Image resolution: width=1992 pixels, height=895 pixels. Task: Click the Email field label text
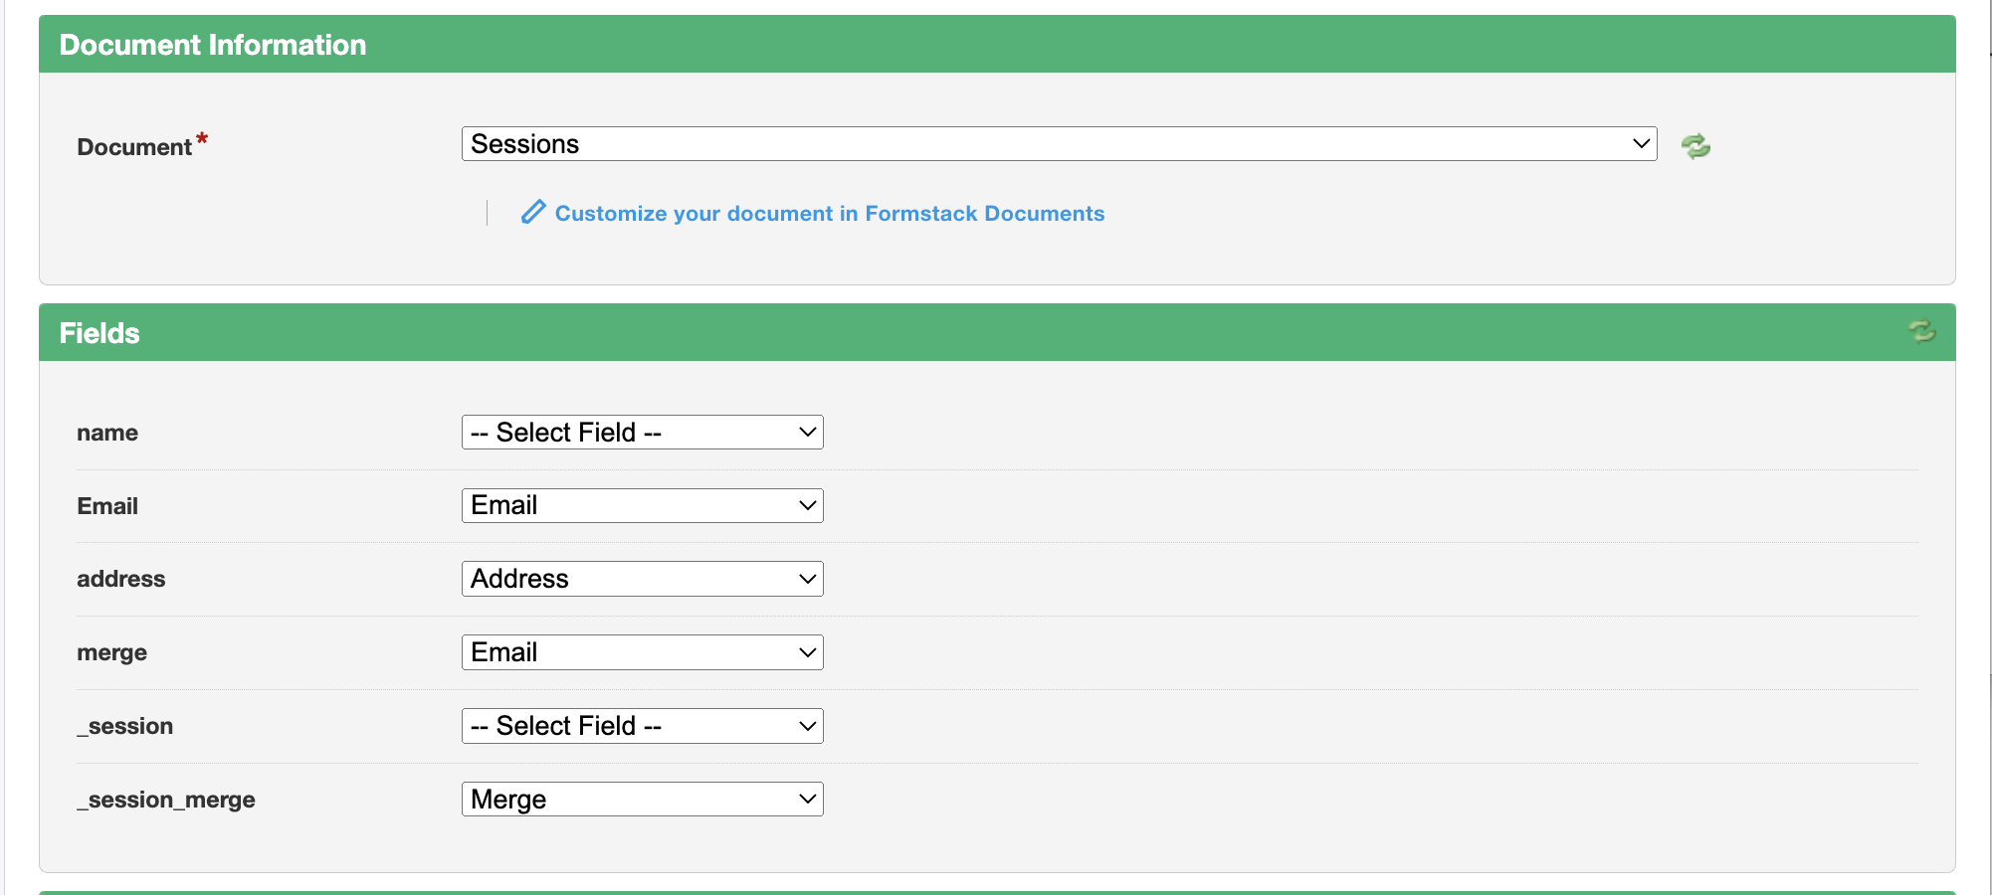[x=107, y=506]
